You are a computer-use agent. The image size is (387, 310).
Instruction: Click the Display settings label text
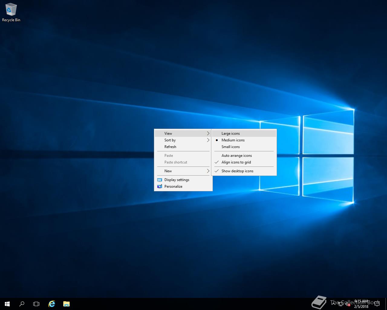(177, 180)
